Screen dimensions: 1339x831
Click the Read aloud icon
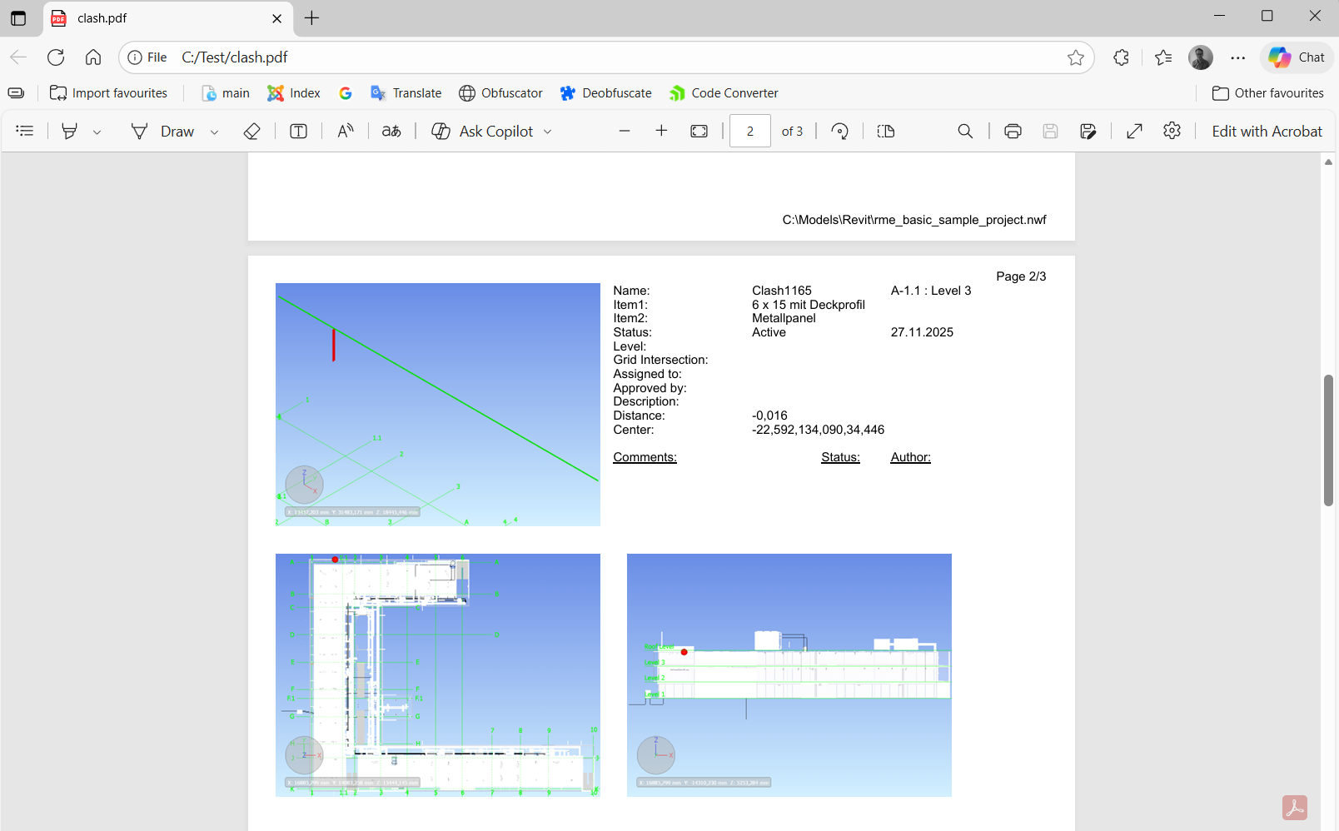pyautogui.click(x=346, y=131)
